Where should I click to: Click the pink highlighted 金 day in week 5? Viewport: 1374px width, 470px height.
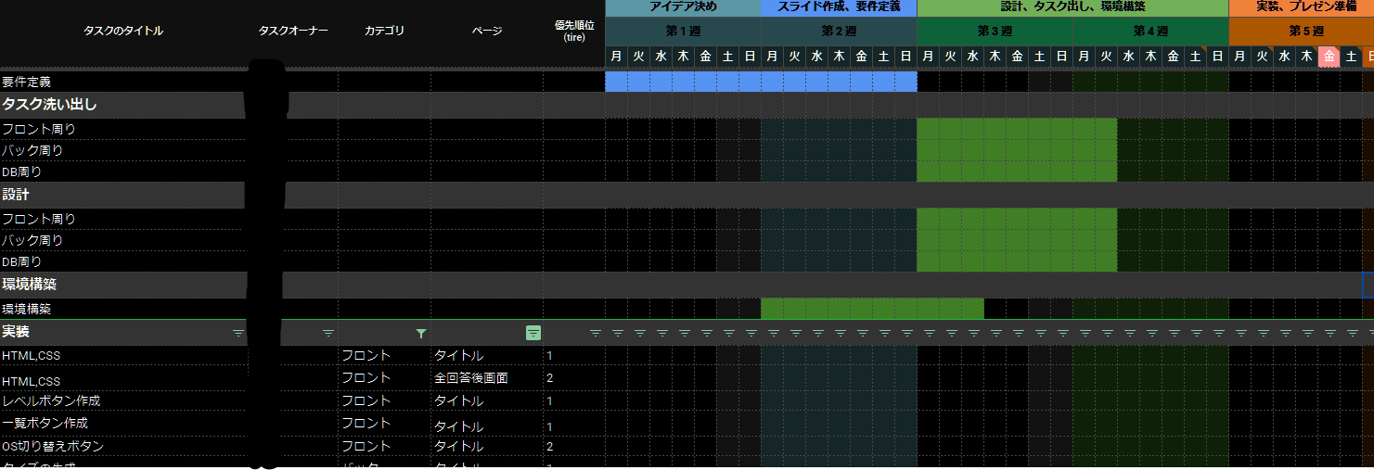1329,57
